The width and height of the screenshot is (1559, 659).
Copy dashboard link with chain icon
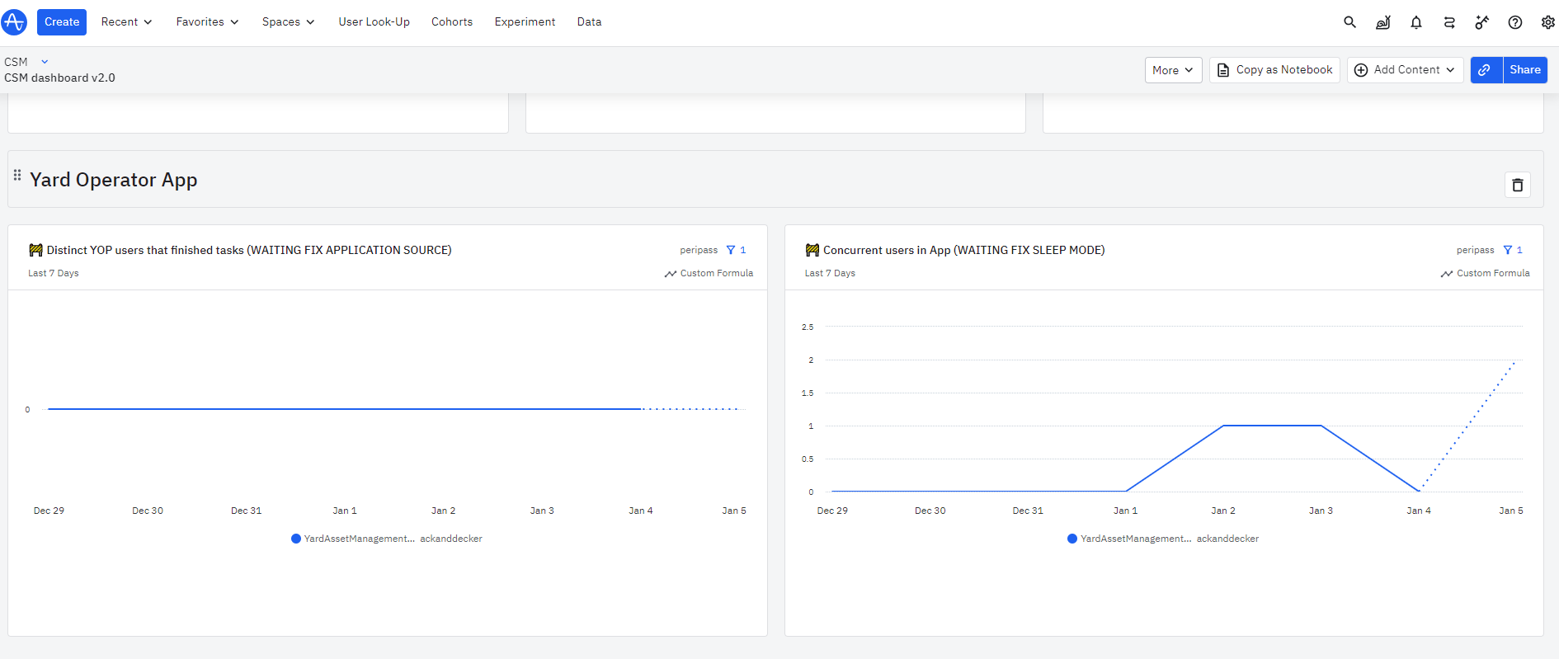click(1486, 70)
